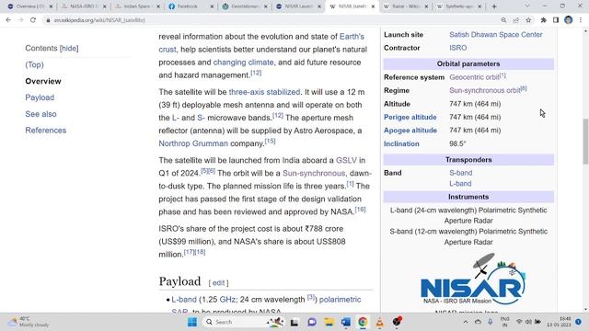Click the page vertical scrollbar thumb
The height and width of the screenshot is (331, 589).
[585, 141]
